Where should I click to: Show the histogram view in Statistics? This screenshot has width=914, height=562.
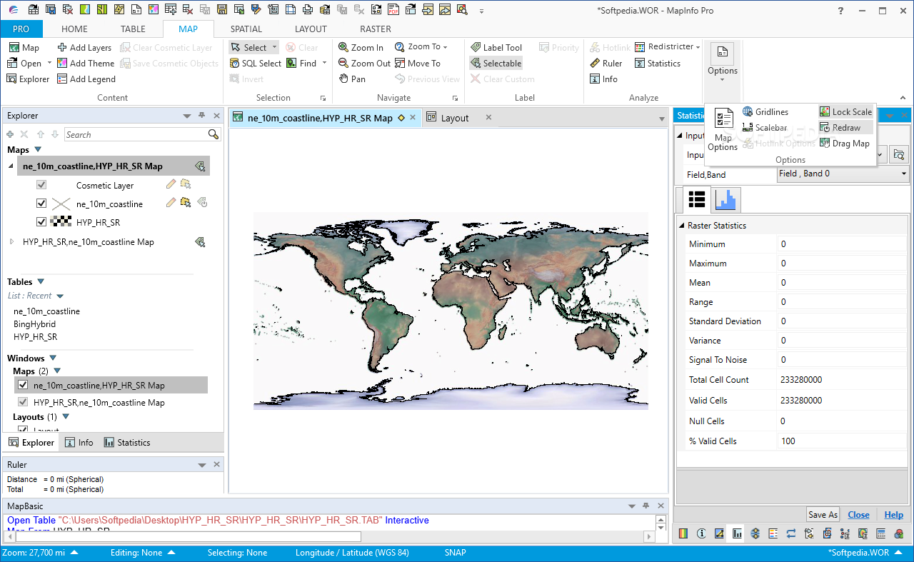[x=725, y=200]
